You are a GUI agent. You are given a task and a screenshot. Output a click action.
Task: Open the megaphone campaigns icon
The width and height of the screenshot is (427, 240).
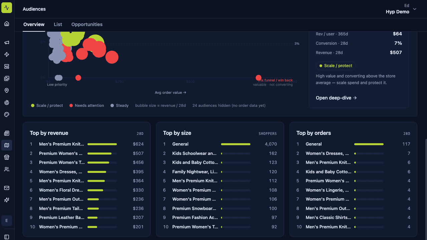7,42
